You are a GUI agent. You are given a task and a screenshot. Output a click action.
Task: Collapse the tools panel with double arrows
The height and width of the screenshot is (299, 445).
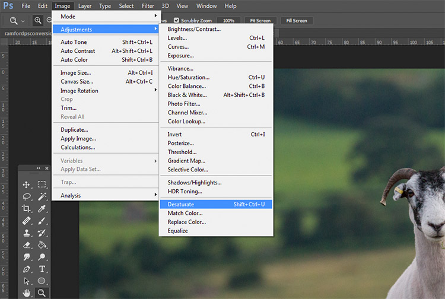tap(39, 168)
